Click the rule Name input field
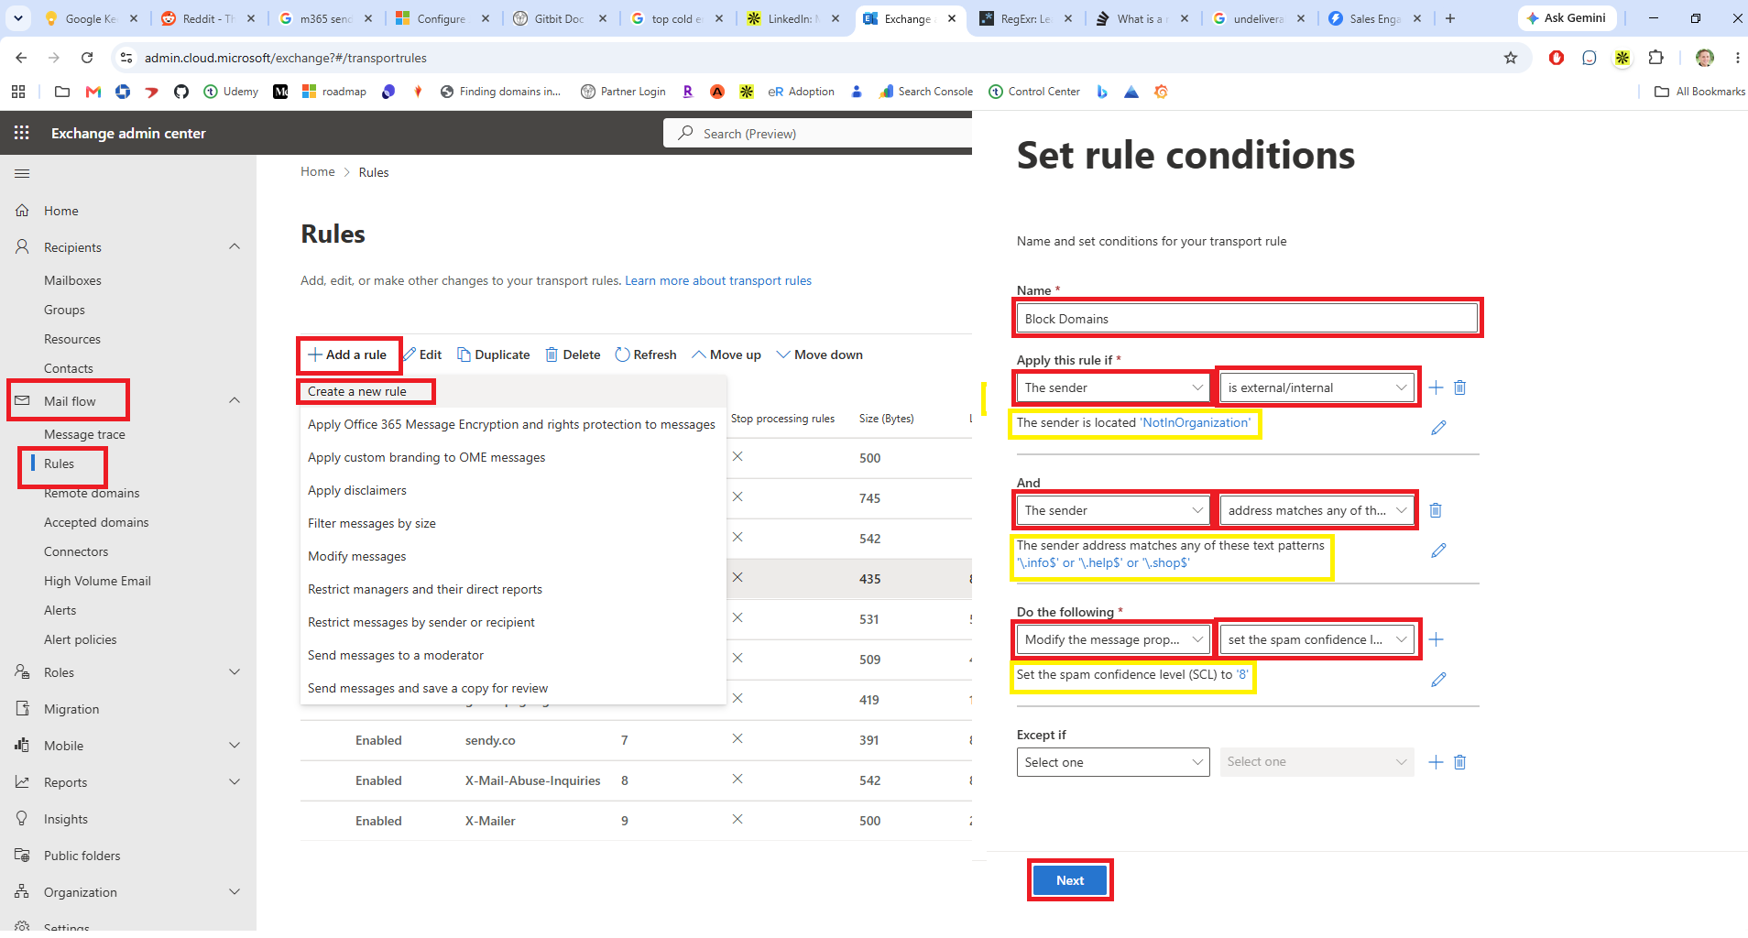The height and width of the screenshot is (938, 1748). tap(1247, 319)
